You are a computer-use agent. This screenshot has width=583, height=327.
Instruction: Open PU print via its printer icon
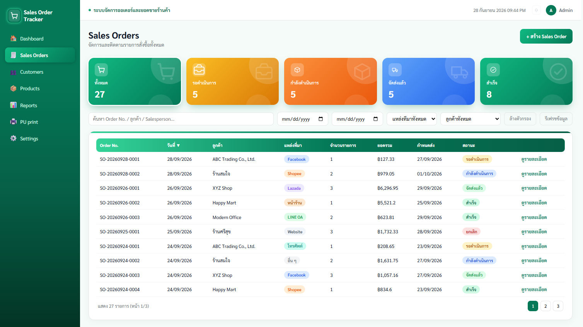(14, 122)
